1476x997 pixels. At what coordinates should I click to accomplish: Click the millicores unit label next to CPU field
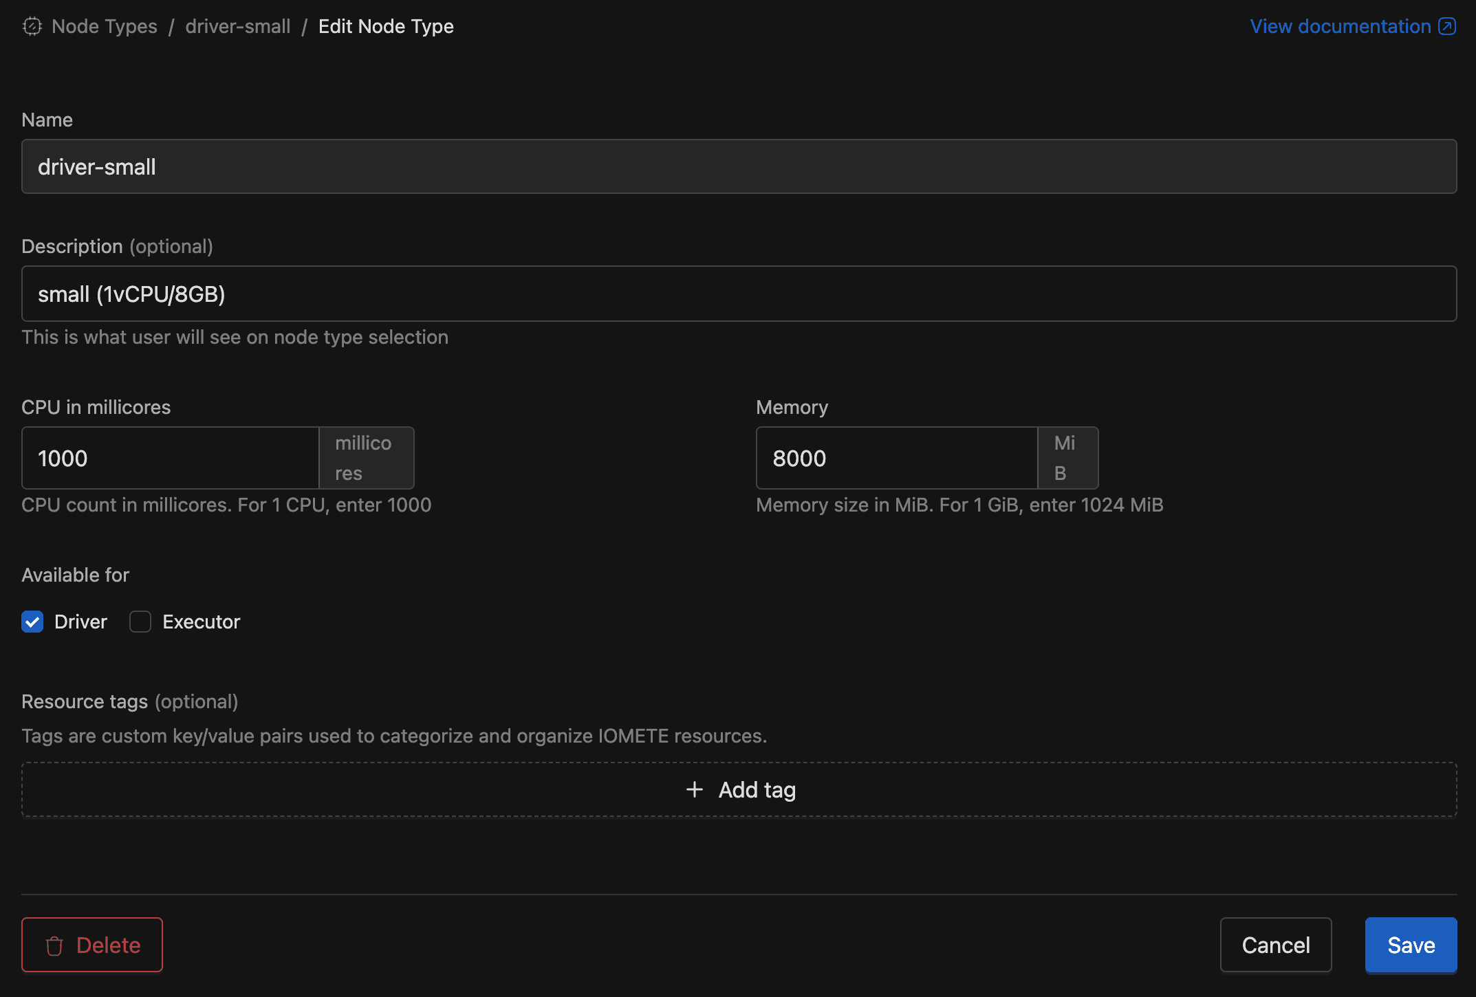[x=365, y=458]
